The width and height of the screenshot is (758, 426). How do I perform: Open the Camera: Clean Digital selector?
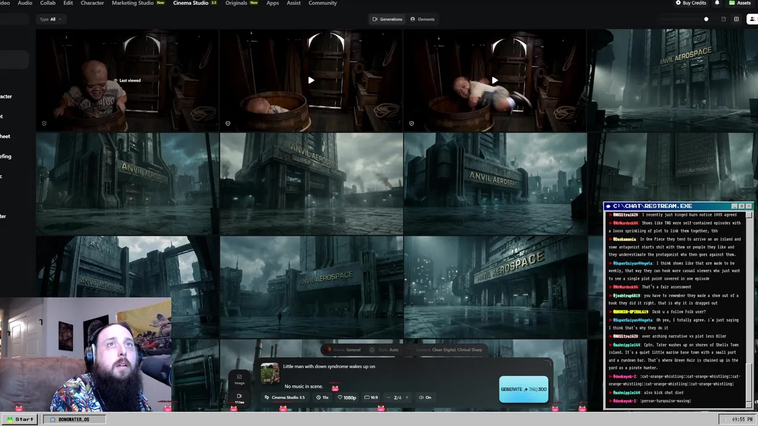449,350
